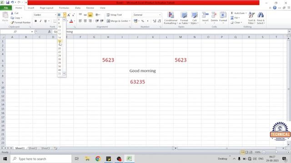
Task: Select font size 72 in dropdown list
Action: [x=60, y=73]
